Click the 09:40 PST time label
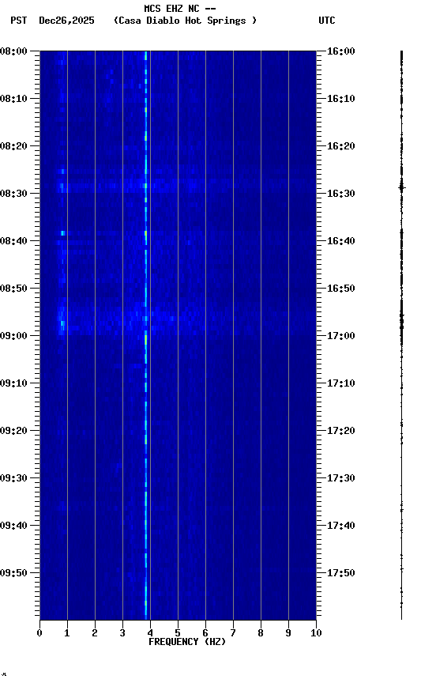Screen dimensions: 436x683 (x=13, y=526)
